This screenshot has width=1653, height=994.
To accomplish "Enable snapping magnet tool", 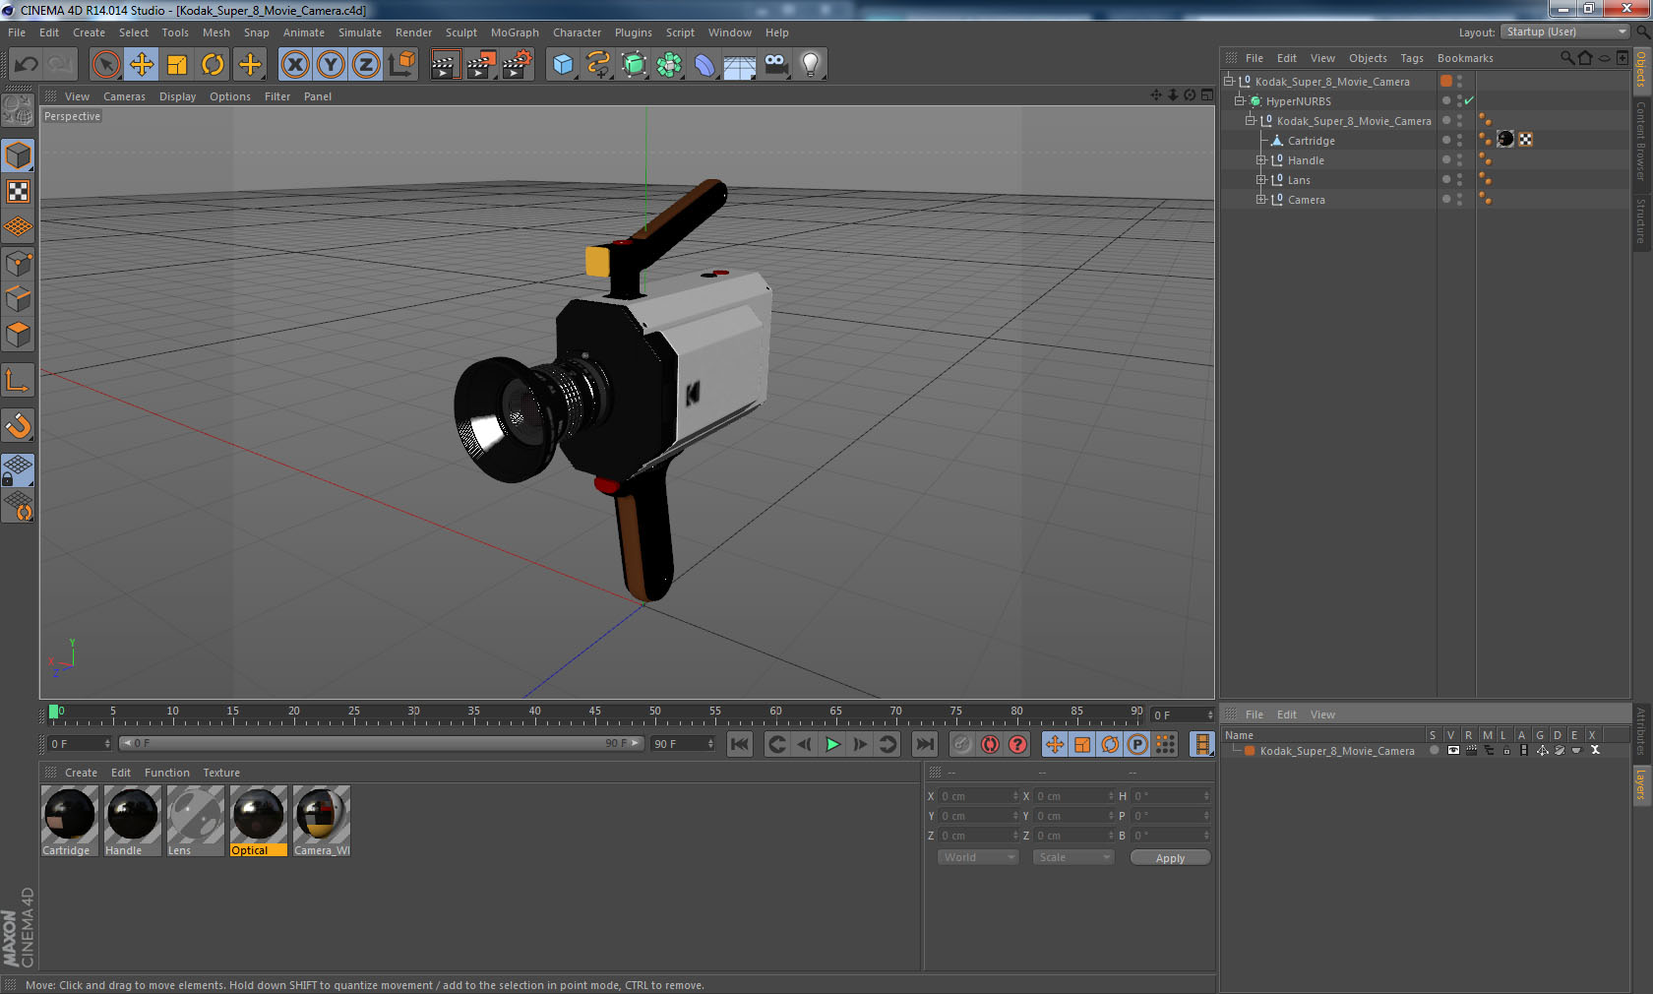I will coord(18,426).
